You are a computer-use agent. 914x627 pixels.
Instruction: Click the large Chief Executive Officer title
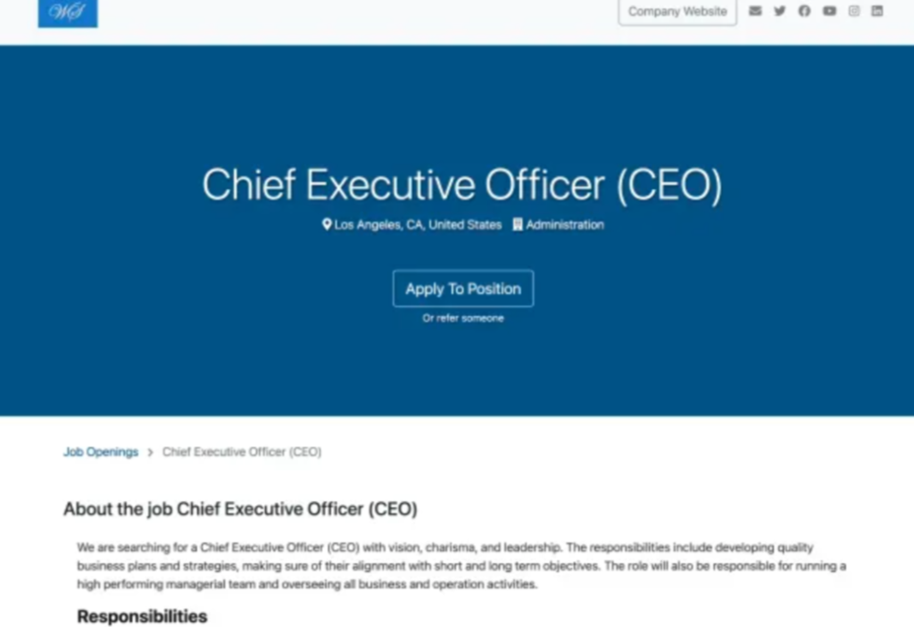click(462, 186)
